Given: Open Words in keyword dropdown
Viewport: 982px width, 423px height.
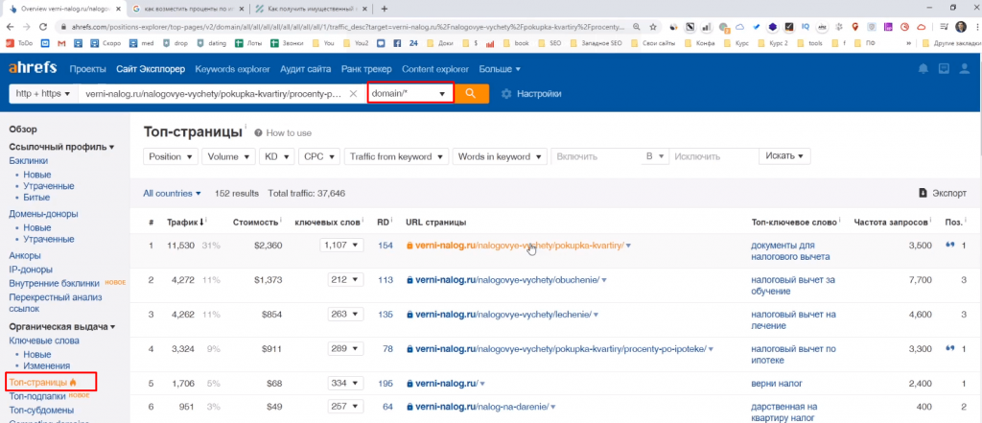Looking at the screenshot, I should point(500,156).
